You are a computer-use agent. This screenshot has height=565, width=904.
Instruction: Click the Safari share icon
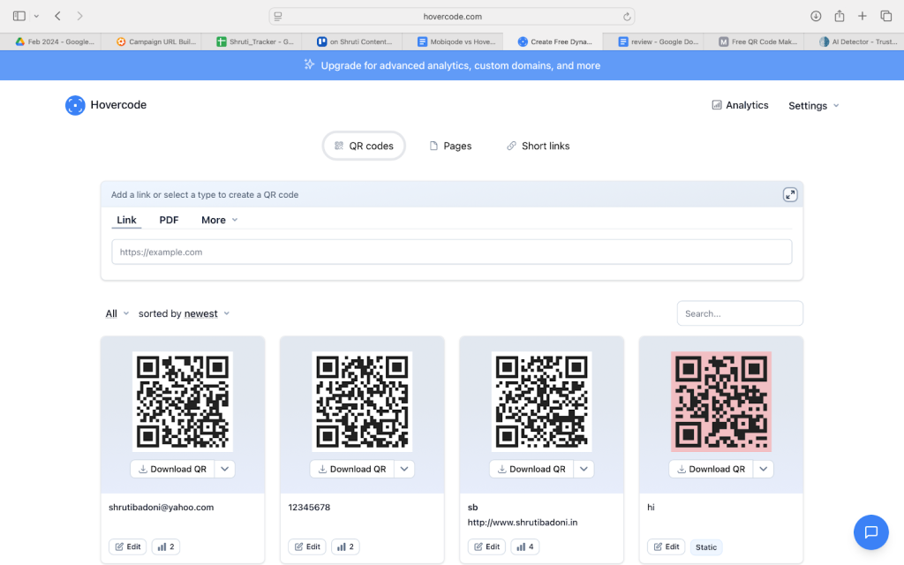[840, 16]
